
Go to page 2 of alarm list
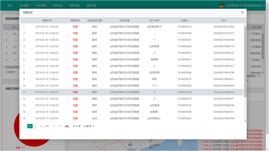(x=35, y=126)
